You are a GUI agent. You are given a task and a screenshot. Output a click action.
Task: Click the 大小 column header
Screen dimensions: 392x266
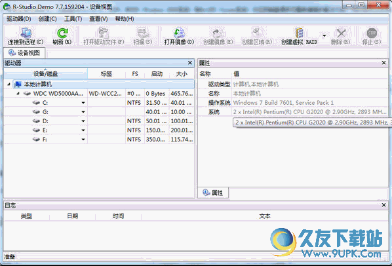tap(182, 73)
